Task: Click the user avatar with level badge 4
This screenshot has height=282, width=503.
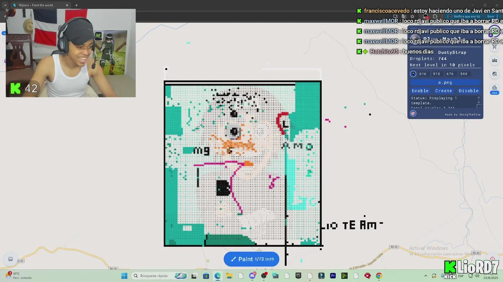Action: [x=495, y=31]
